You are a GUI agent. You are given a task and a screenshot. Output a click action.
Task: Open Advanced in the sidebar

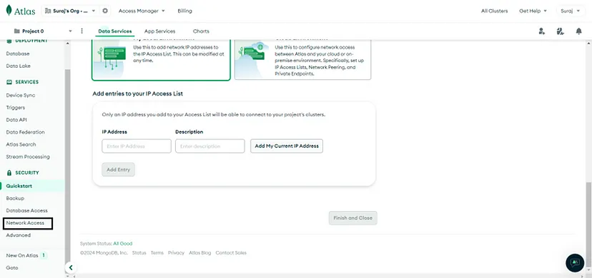18,235
